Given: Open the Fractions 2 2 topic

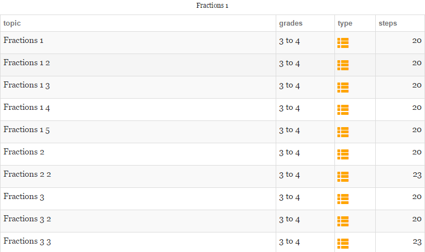Looking at the screenshot, I should [x=27, y=174].
